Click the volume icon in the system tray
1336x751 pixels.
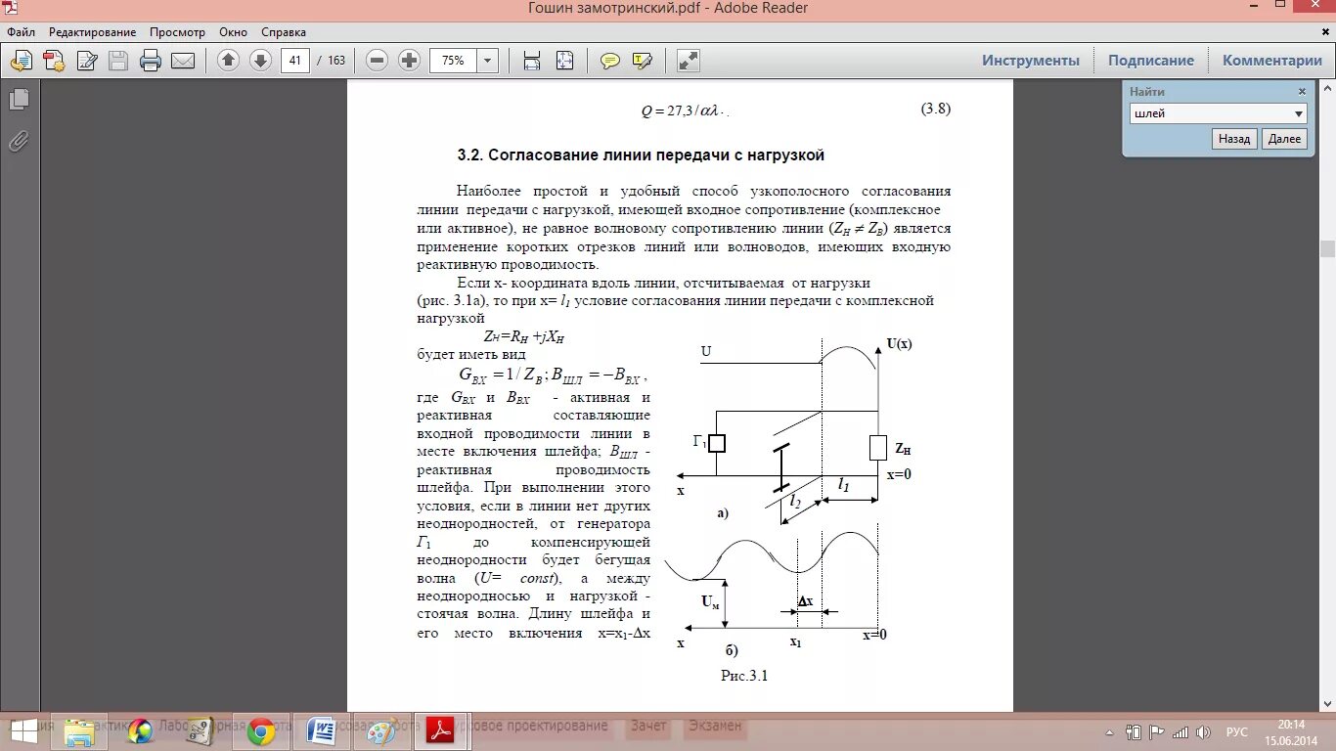click(1203, 731)
